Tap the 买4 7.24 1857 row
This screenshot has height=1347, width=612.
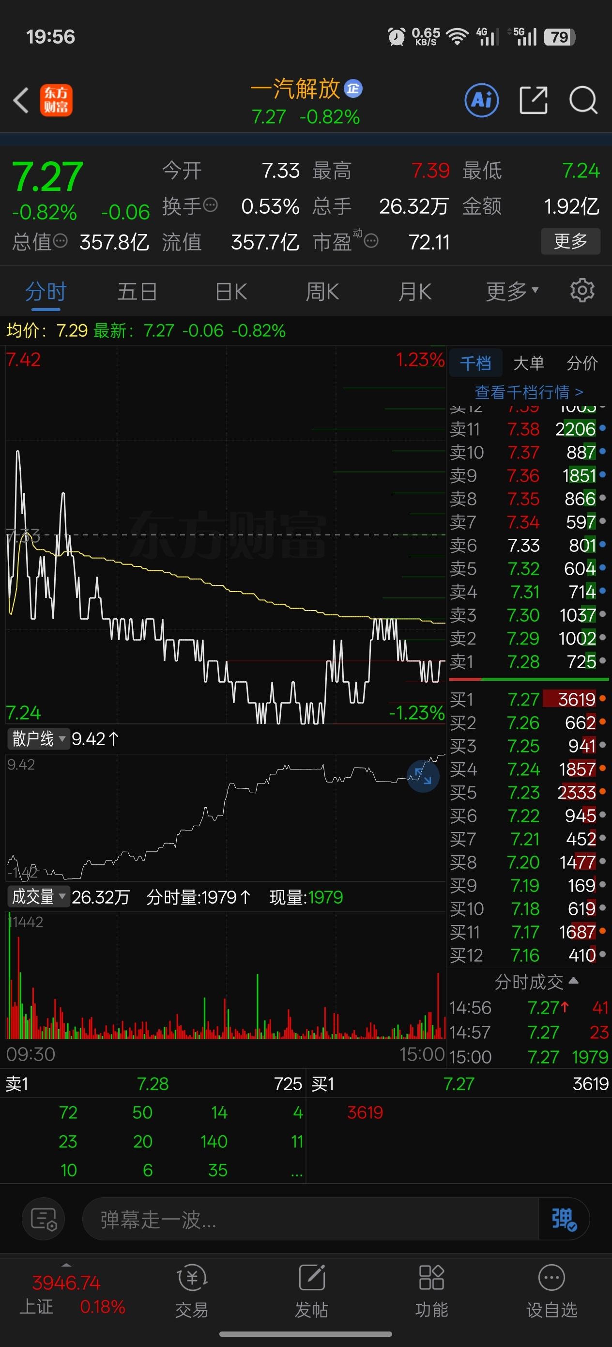coord(528,769)
